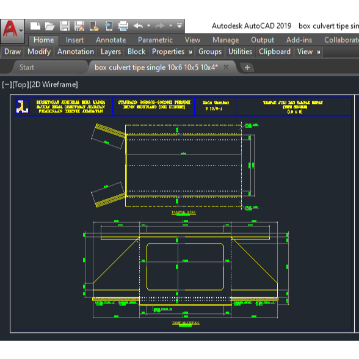Click the Plot printer icon
Viewport: 359px width, 359px height.
[x=123, y=26]
